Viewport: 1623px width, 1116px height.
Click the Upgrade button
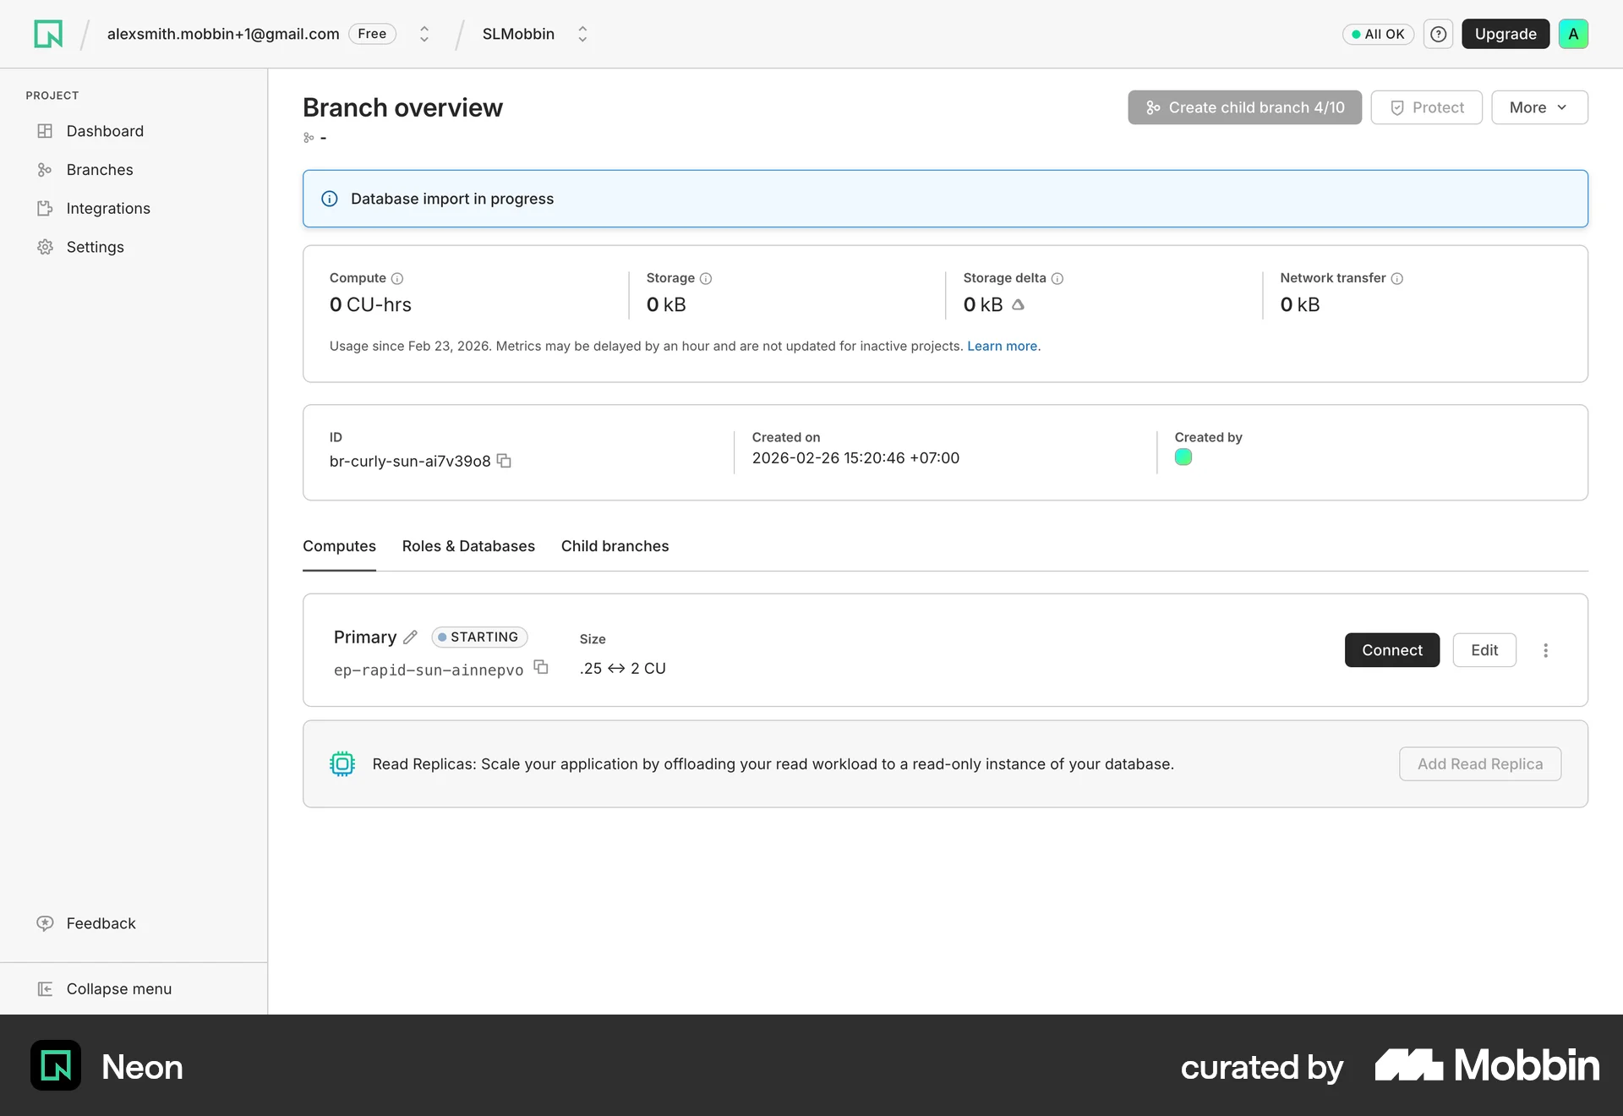point(1506,34)
